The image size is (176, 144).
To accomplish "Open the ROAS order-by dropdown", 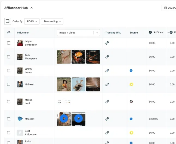I will 32,21.
